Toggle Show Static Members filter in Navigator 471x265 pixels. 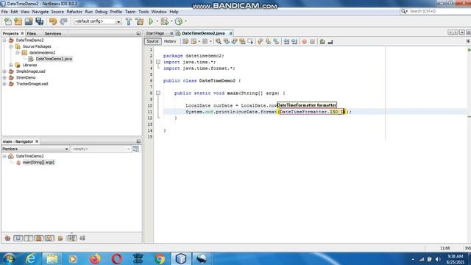tap(29, 239)
